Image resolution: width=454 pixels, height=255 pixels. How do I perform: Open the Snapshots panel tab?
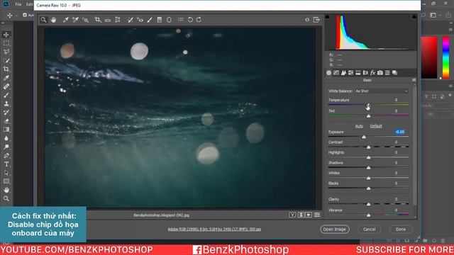tap(394, 73)
